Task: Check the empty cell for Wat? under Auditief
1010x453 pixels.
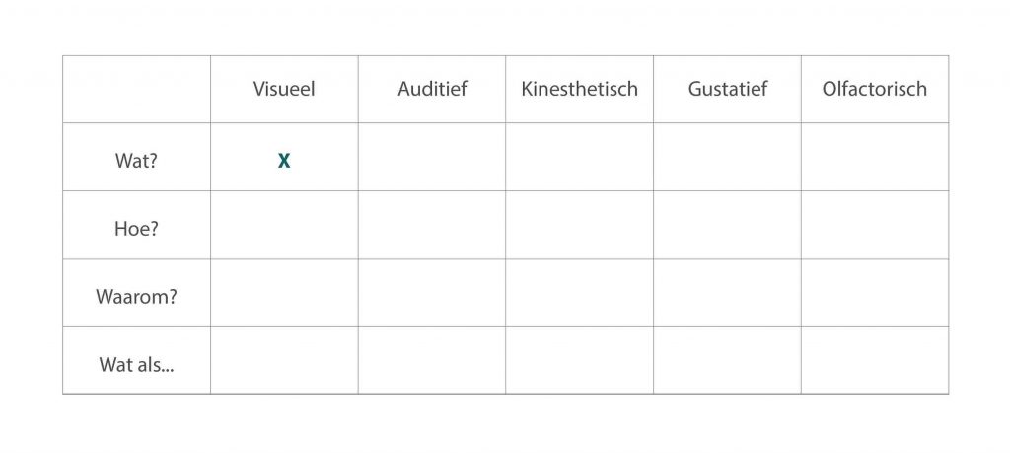Action: (x=432, y=157)
